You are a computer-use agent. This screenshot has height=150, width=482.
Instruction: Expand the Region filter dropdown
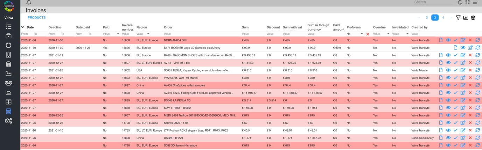[x=148, y=34]
